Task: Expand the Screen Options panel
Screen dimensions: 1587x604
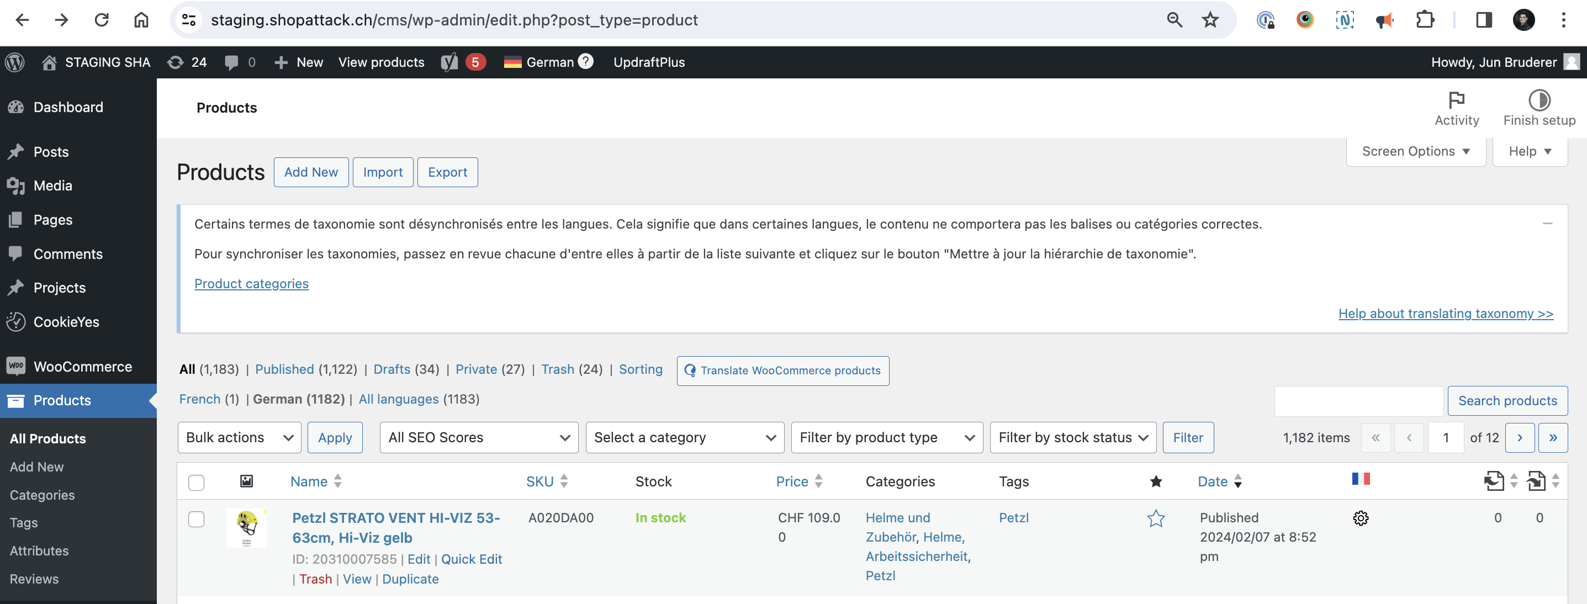Action: pos(1415,151)
